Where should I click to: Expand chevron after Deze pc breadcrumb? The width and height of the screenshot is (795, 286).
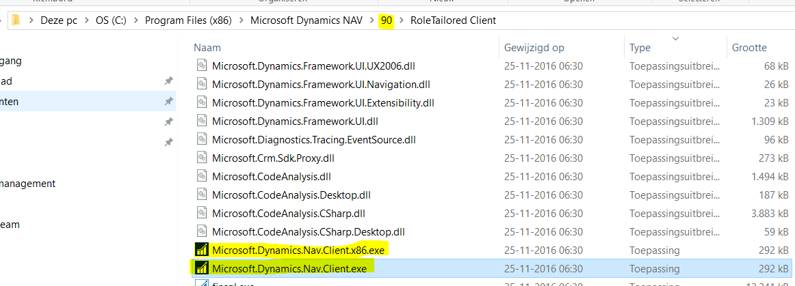point(87,20)
